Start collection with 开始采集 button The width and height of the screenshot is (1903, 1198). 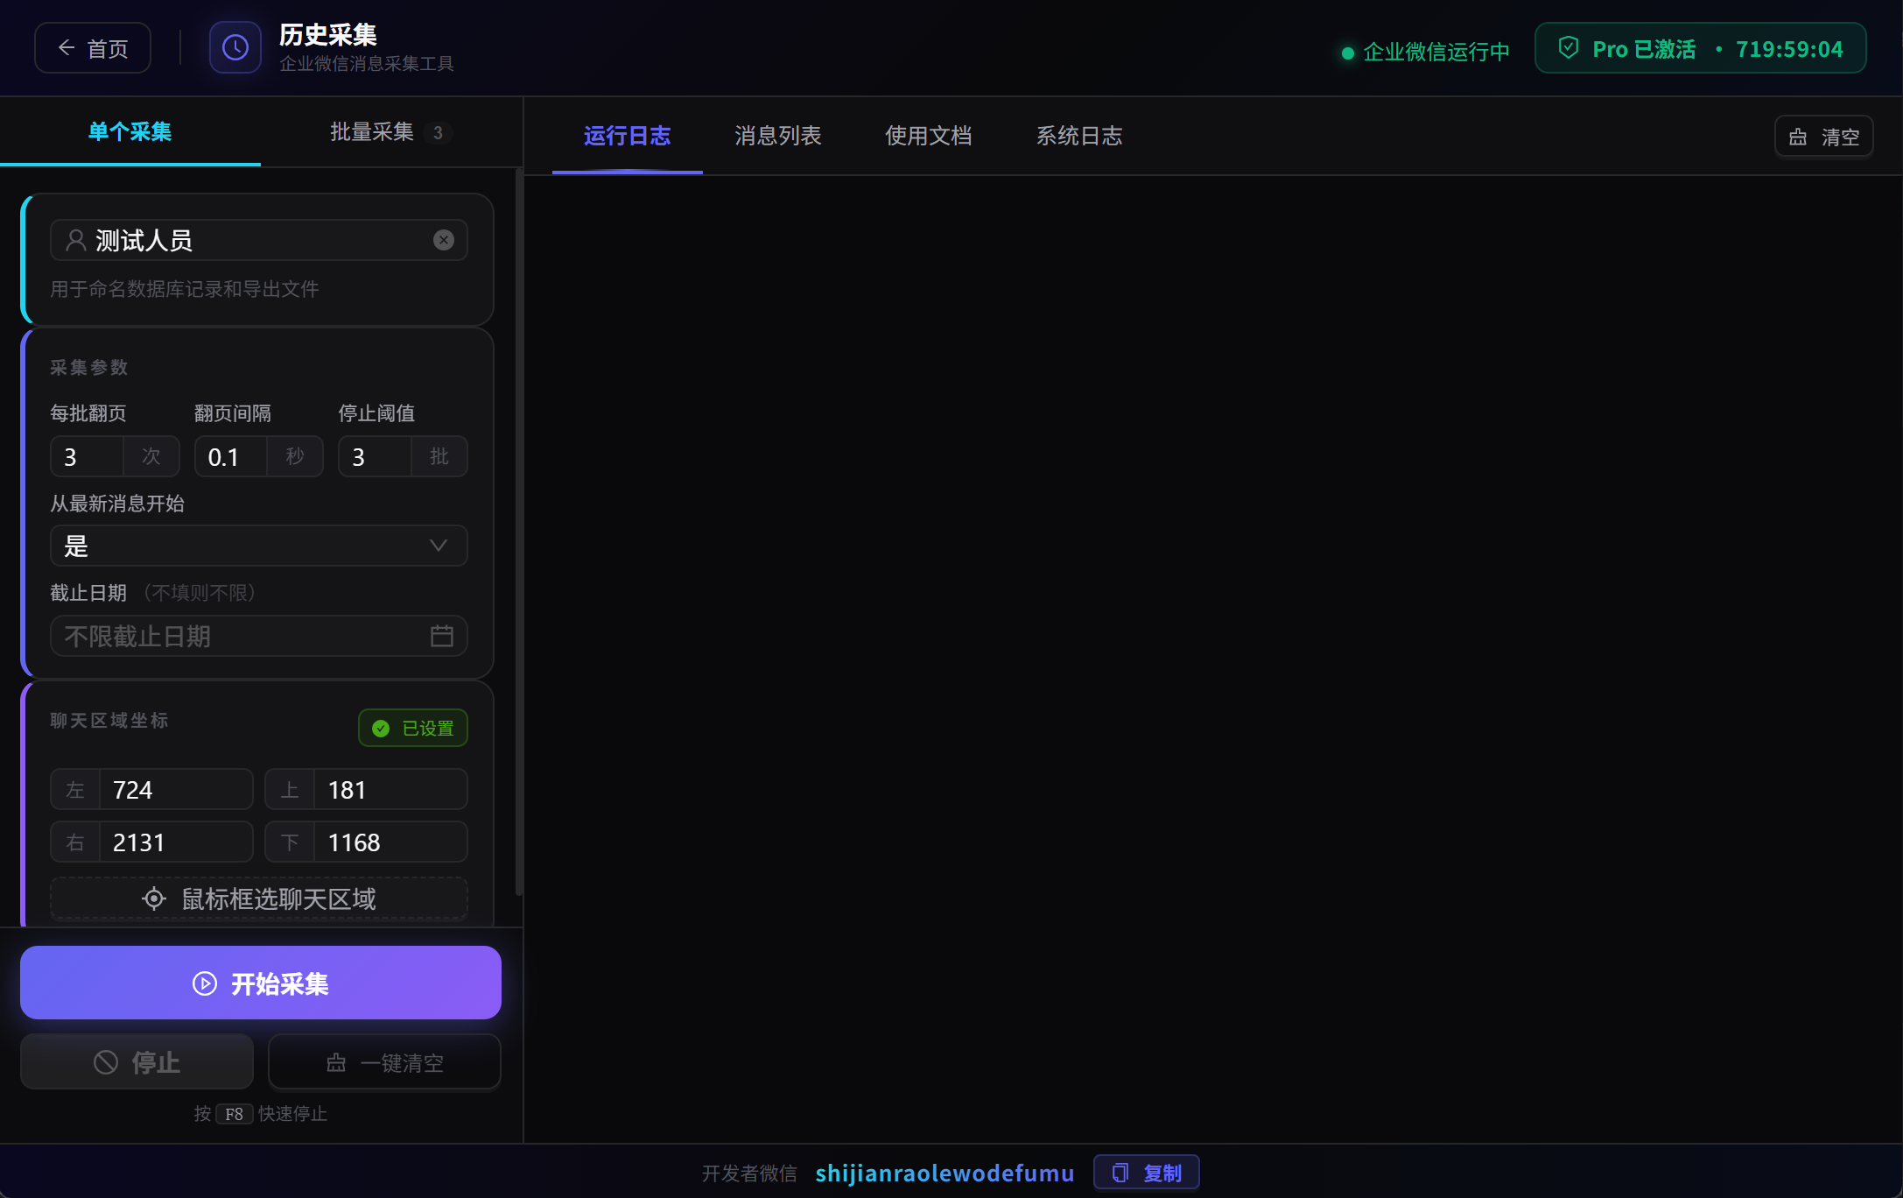point(261,983)
